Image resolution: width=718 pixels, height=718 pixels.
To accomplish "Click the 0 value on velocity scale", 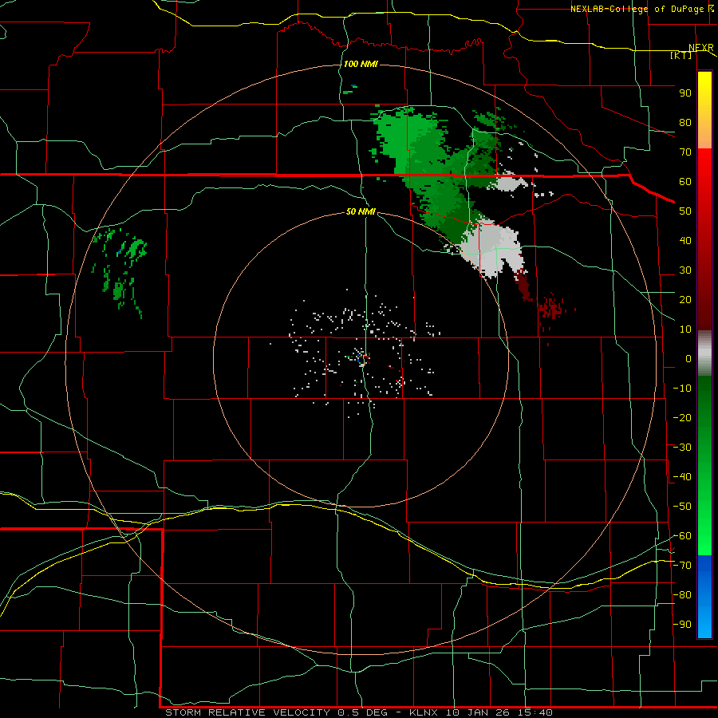I will pos(688,358).
